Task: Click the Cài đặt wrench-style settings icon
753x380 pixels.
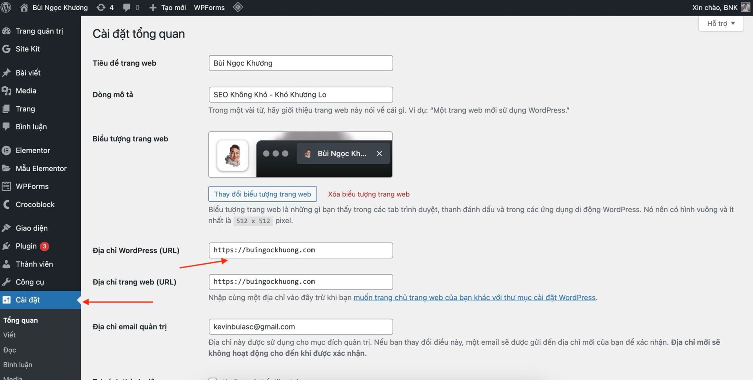Action: pyautogui.click(x=7, y=300)
